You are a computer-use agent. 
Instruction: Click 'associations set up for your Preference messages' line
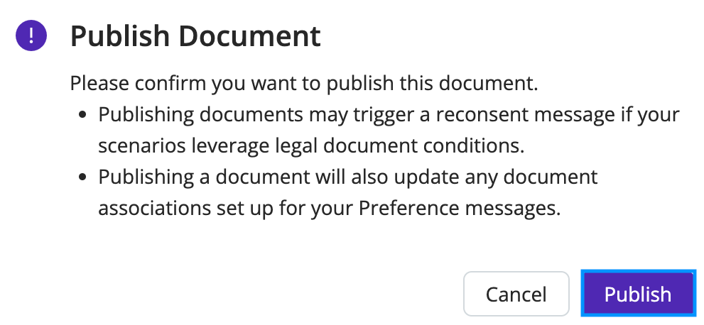330,209
